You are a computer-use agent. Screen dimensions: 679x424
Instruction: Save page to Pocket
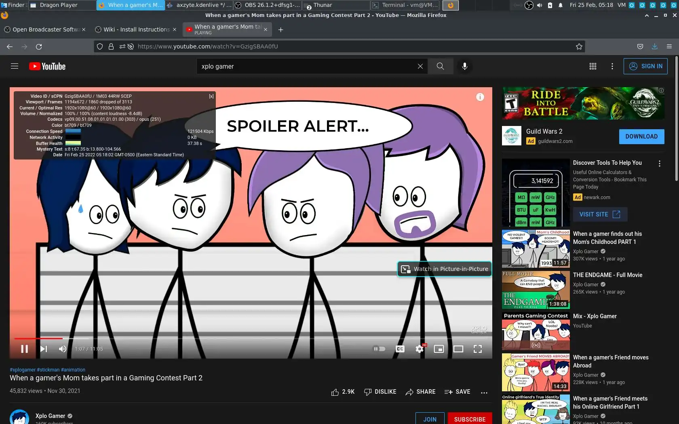tap(640, 46)
